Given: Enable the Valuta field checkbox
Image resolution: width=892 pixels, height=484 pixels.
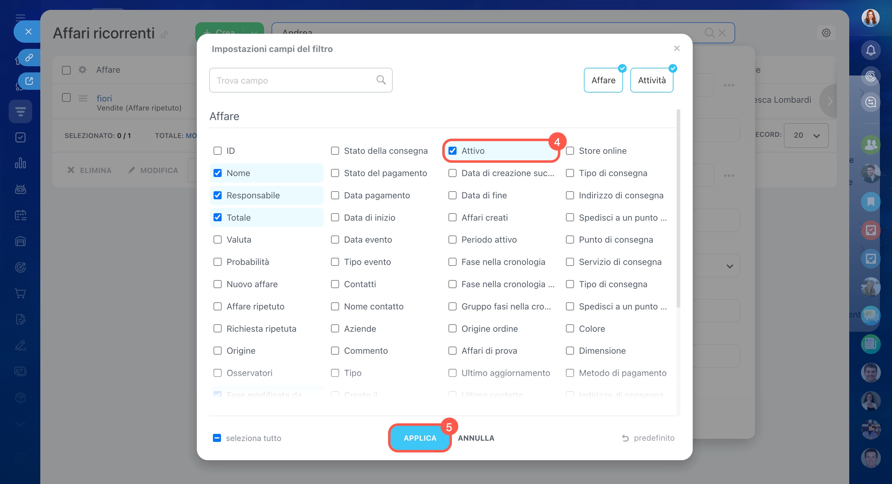Looking at the screenshot, I should (218, 240).
